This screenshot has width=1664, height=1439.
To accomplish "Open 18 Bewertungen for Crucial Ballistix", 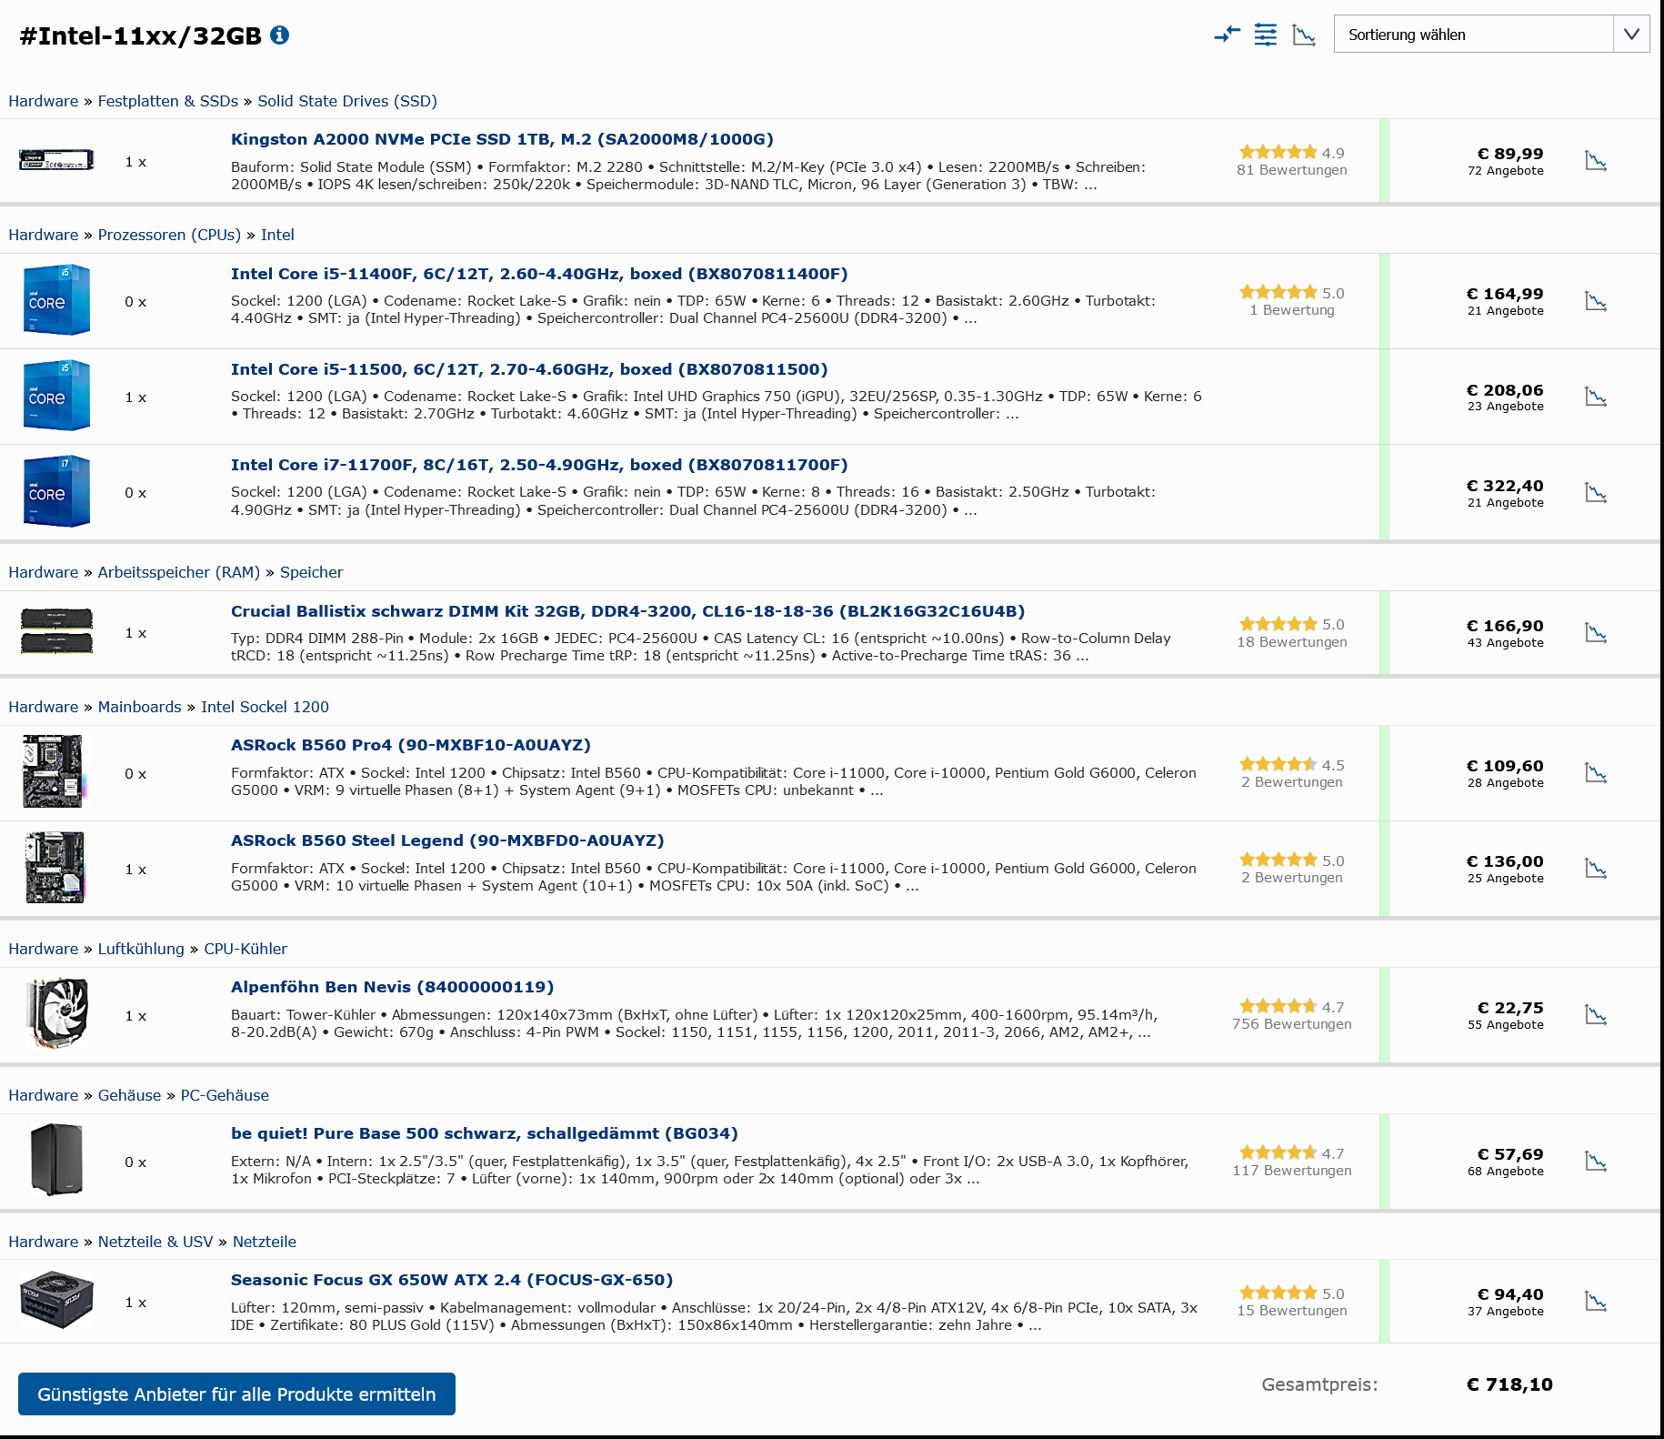I will pos(1291,642).
